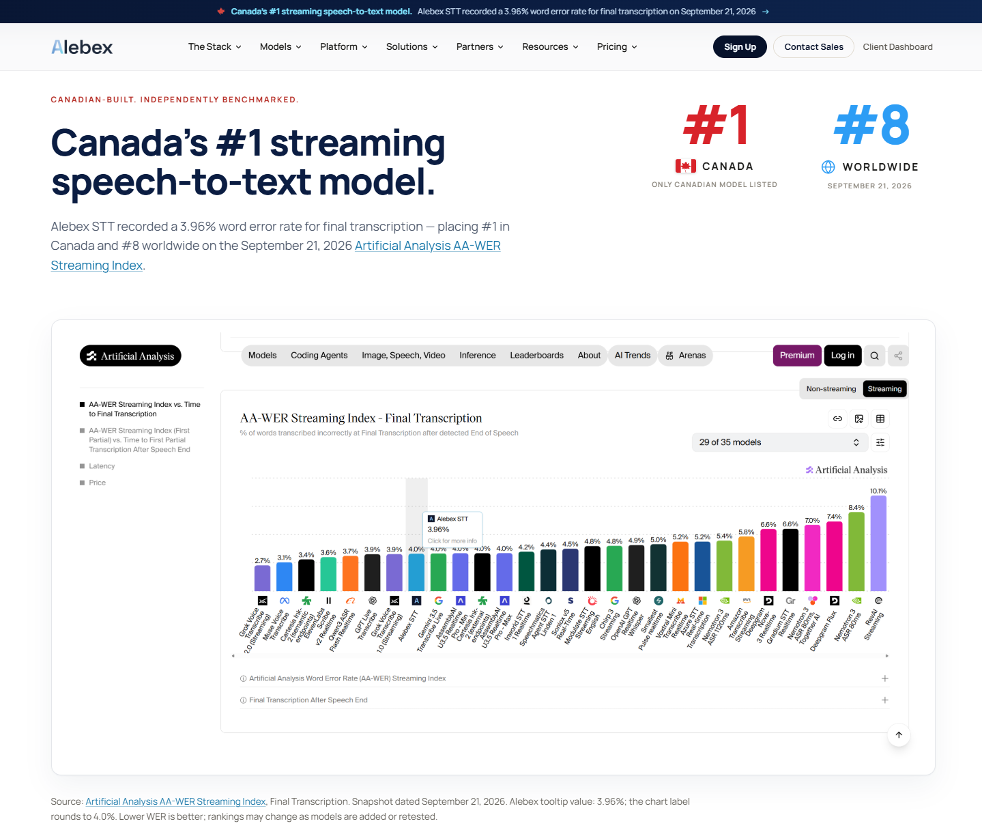This screenshot has width=982, height=832.
Task: Open the Client Dashboard link
Action: pos(897,47)
